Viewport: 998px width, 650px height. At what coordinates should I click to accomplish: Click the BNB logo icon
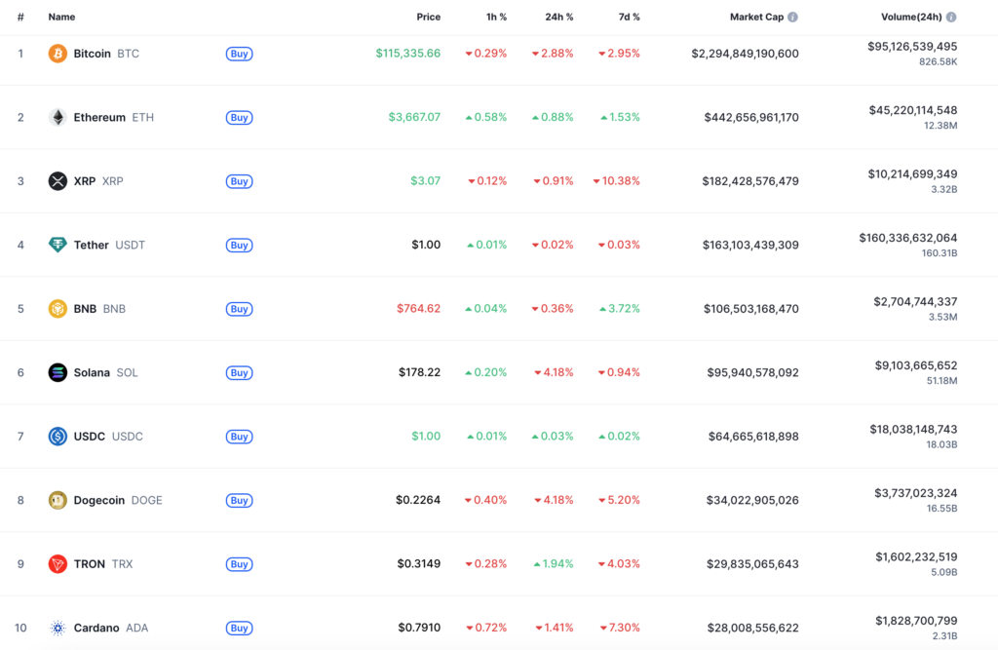58,309
